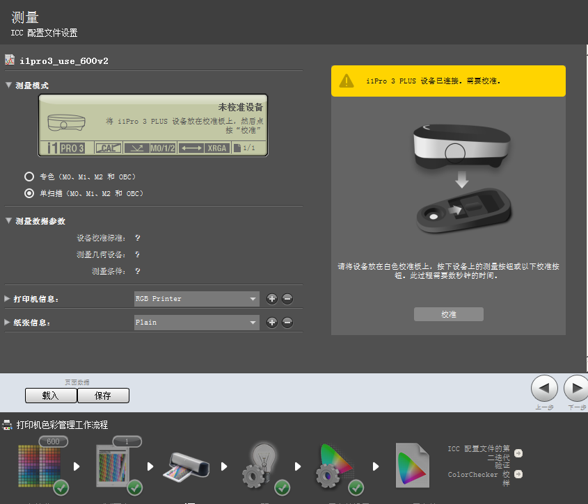
Task: Open the printer measurement workflow step
Action: [186, 466]
